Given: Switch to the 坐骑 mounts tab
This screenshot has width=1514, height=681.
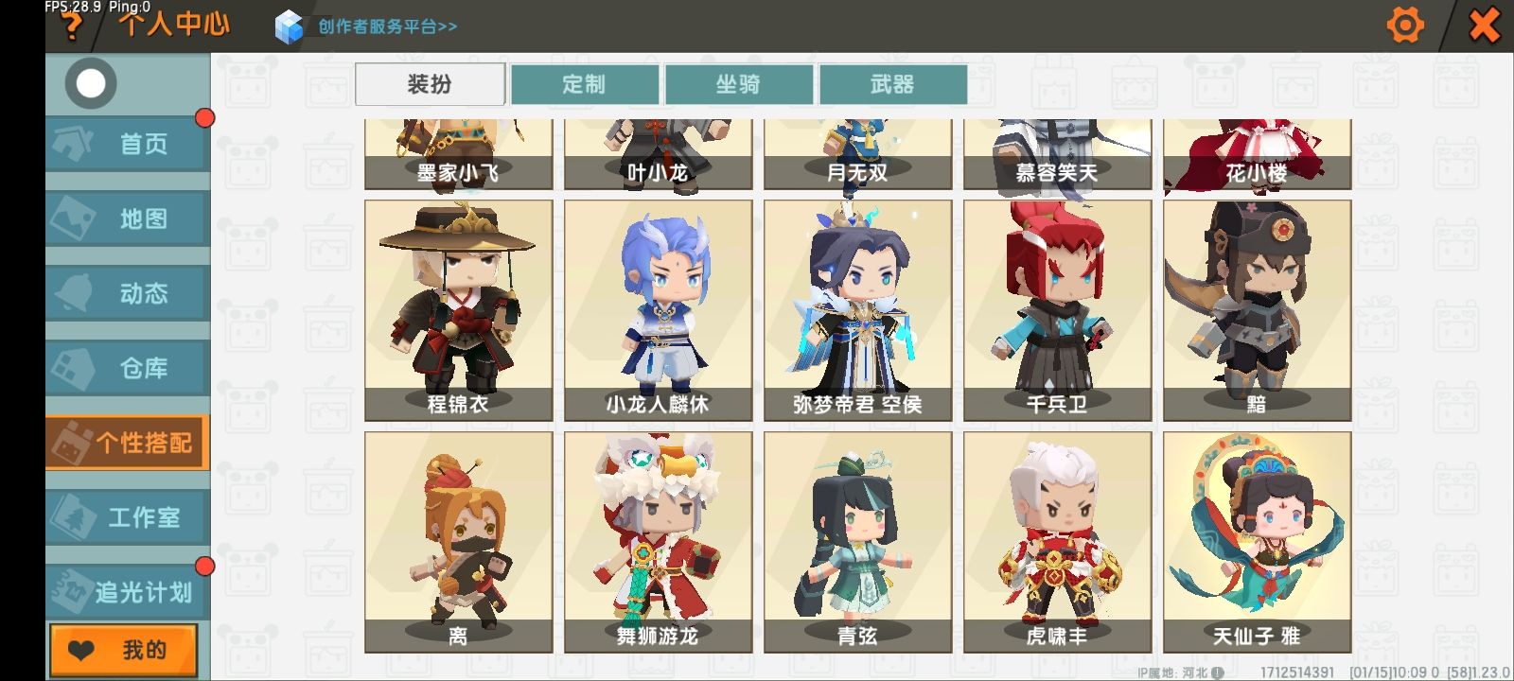Looking at the screenshot, I should 738,84.
